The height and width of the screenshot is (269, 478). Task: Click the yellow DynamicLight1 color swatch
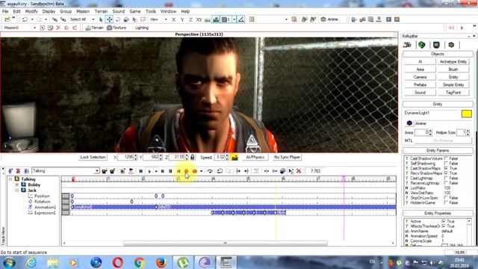click(x=466, y=114)
